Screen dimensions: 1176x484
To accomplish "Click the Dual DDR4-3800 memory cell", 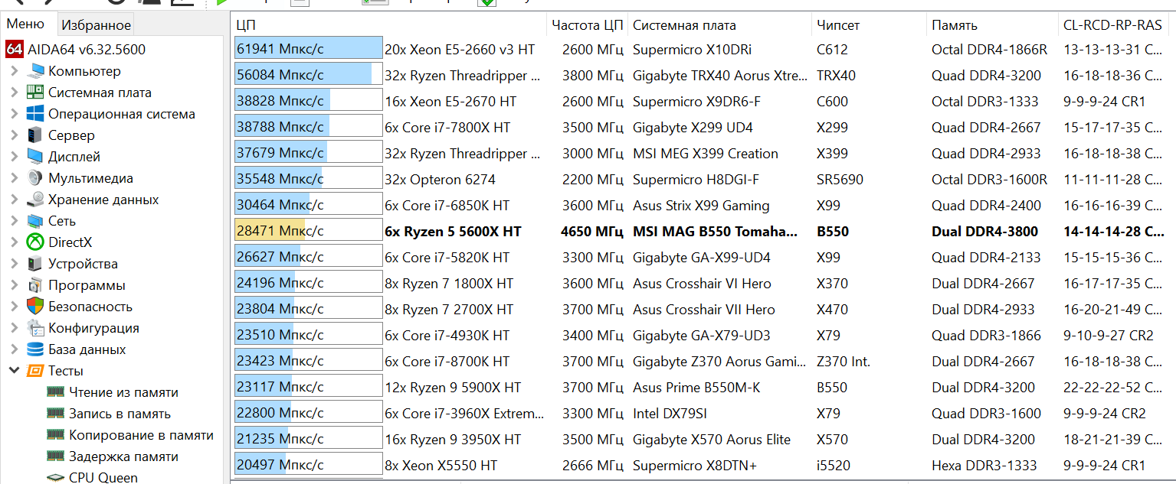I will point(985,232).
